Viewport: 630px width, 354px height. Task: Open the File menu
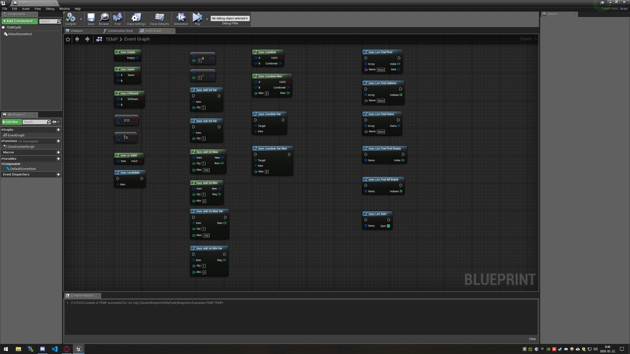click(5, 9)
